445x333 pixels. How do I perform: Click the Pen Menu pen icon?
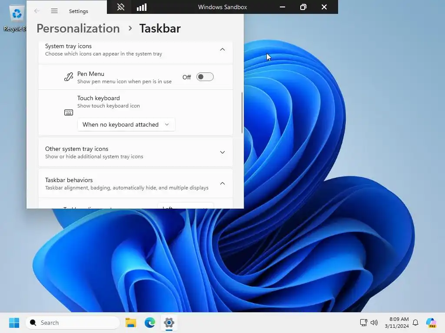68,77
